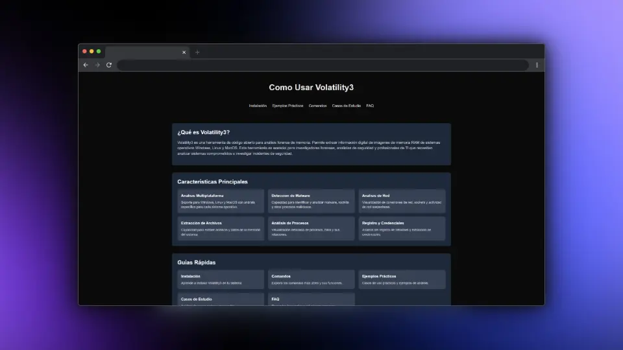Click the yellow minimize window button
The height and width of the screenshot is (350, 623).
click(92, 51)
